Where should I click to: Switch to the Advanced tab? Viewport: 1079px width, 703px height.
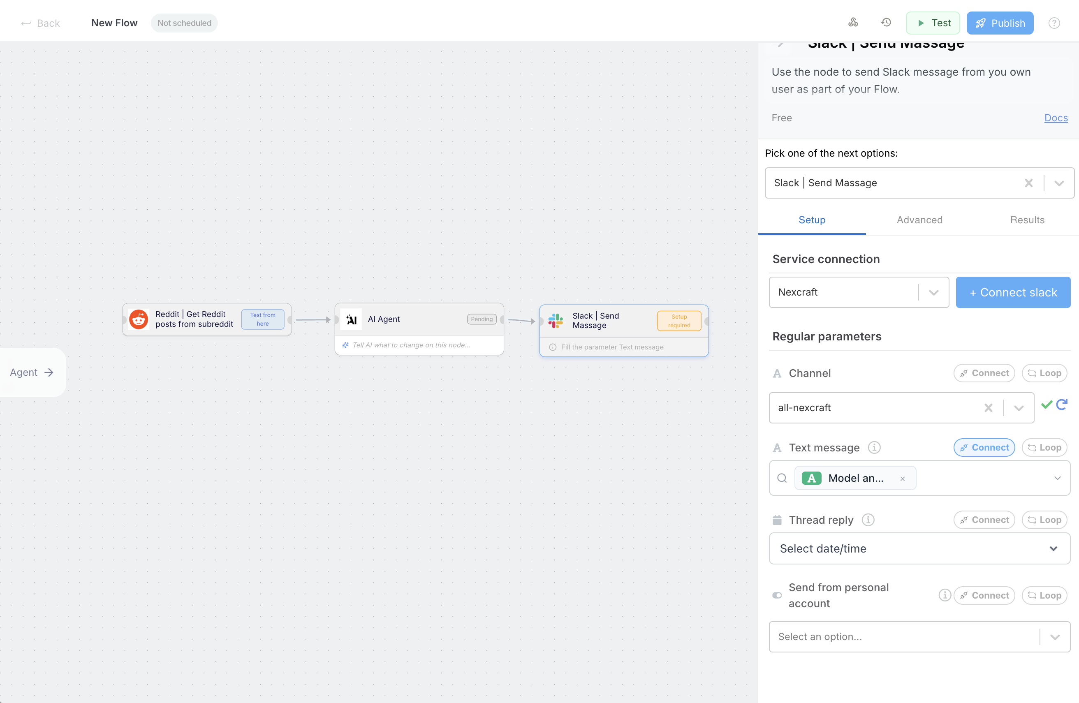[919, 220]
